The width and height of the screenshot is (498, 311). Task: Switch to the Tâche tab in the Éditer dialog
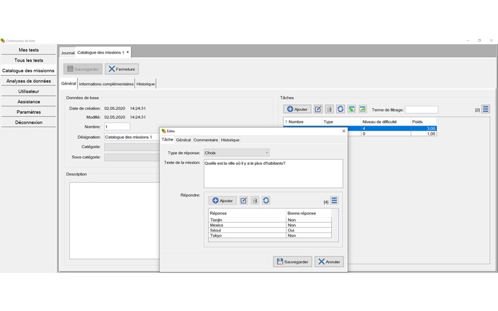pos(167,139)
